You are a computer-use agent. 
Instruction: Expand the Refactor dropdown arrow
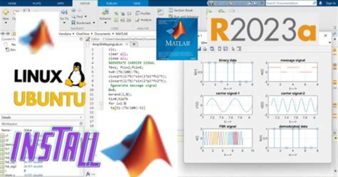105,23
